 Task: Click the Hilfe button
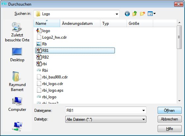[170, 128]
